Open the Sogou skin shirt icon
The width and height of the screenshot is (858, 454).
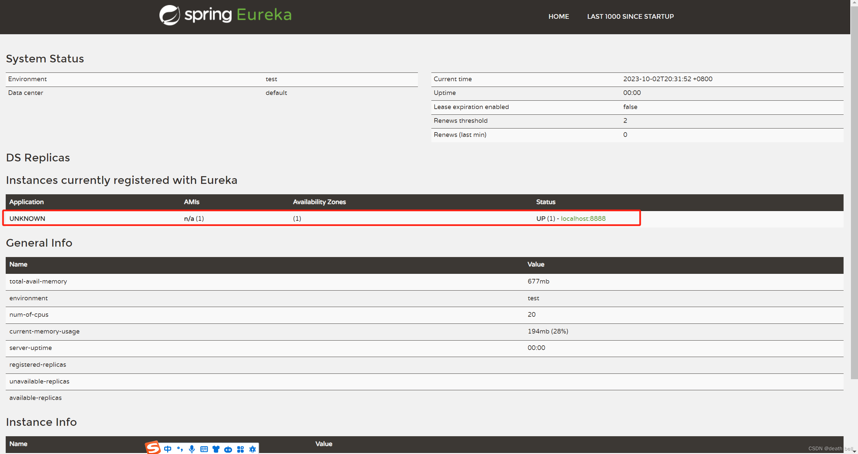(x=216, y=449)
